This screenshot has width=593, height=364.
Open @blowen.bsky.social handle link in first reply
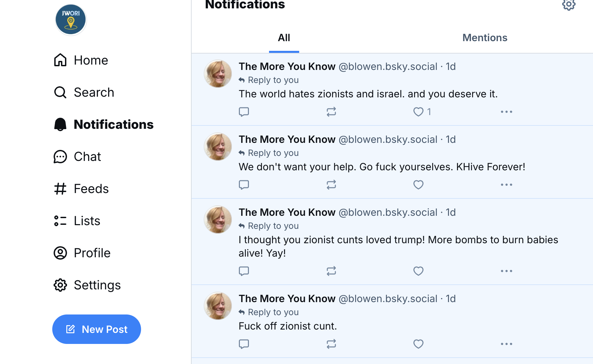388,67
